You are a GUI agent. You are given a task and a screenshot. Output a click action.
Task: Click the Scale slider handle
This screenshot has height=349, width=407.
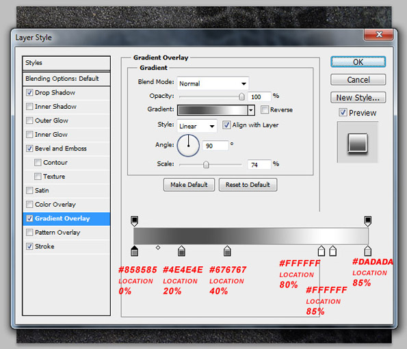tap(206, 165)
